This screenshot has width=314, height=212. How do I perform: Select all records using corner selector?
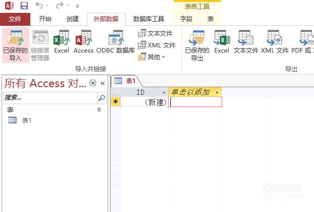115,92
